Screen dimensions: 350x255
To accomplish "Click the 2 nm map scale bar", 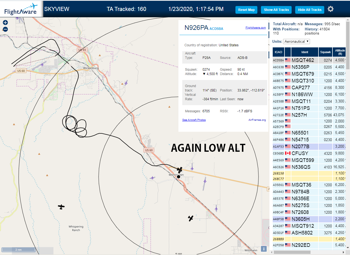I will pos(18,250).
